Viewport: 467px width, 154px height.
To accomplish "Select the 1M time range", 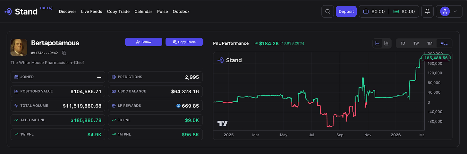I will point(430,43).
